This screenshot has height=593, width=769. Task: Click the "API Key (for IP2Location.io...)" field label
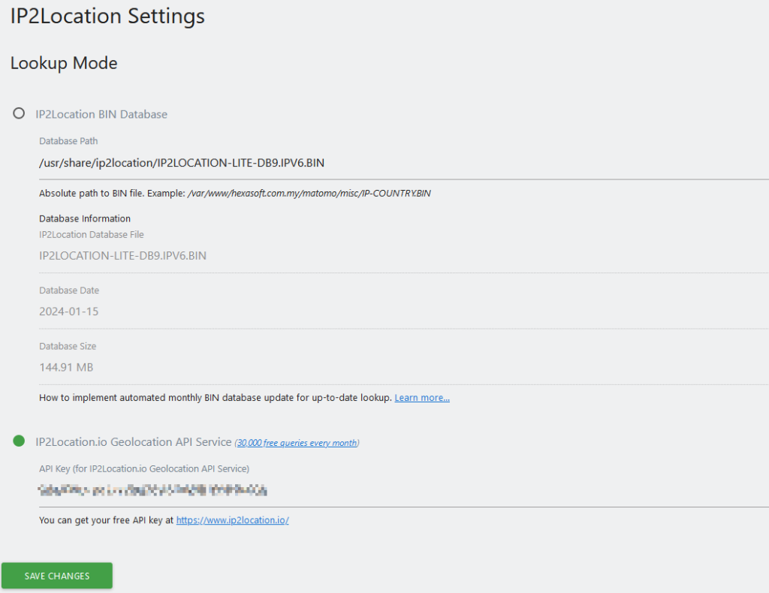144,468
